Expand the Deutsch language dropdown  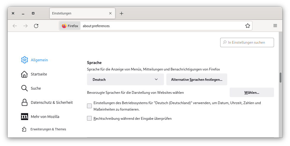125,79
